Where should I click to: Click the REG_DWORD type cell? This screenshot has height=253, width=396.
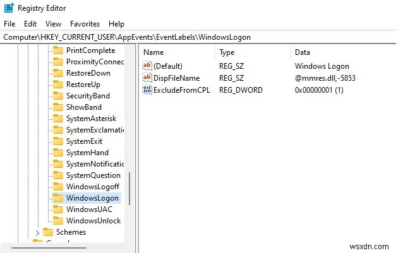click(241, 90)
